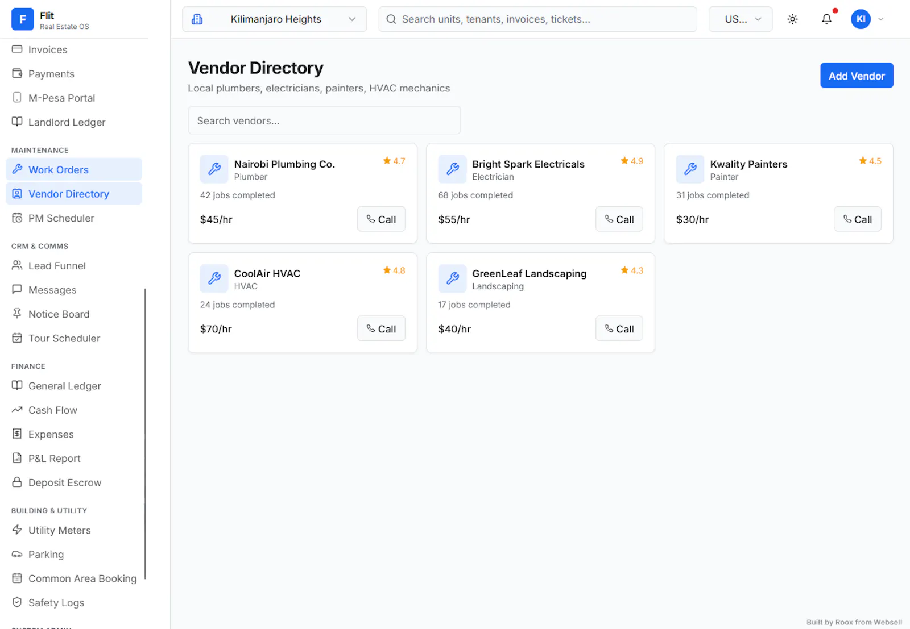910x629 pixels.
Task: Click the Landlord Ledger book icon
Action: 17,122
